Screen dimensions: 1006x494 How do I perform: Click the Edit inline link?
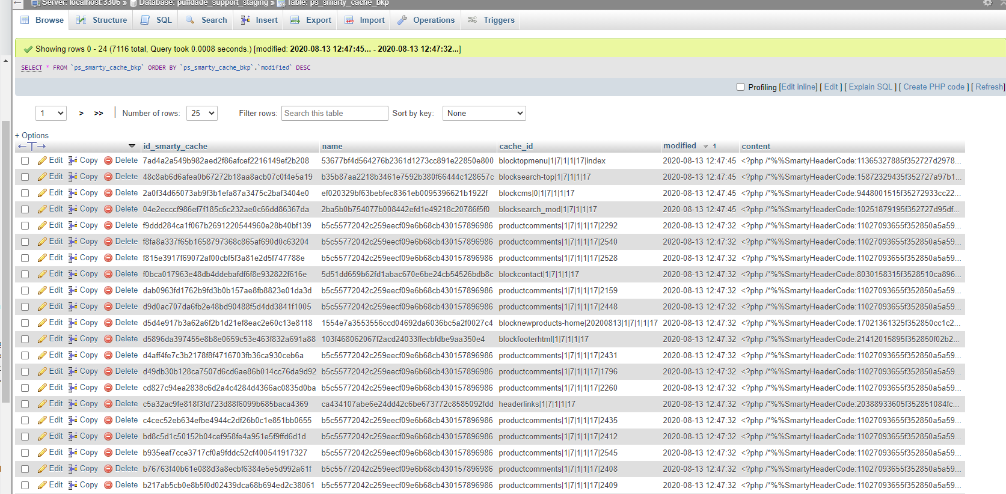(799, 87)
